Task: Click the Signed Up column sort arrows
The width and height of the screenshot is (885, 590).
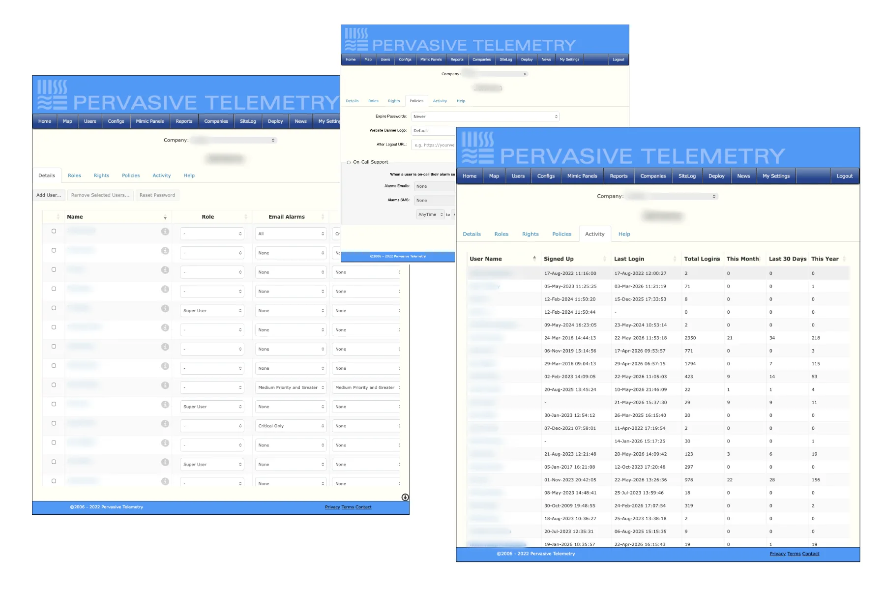Action: coord(605,259)
